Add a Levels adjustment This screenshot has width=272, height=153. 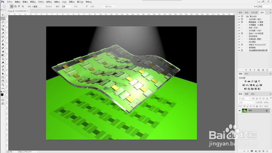coord(249,81)
